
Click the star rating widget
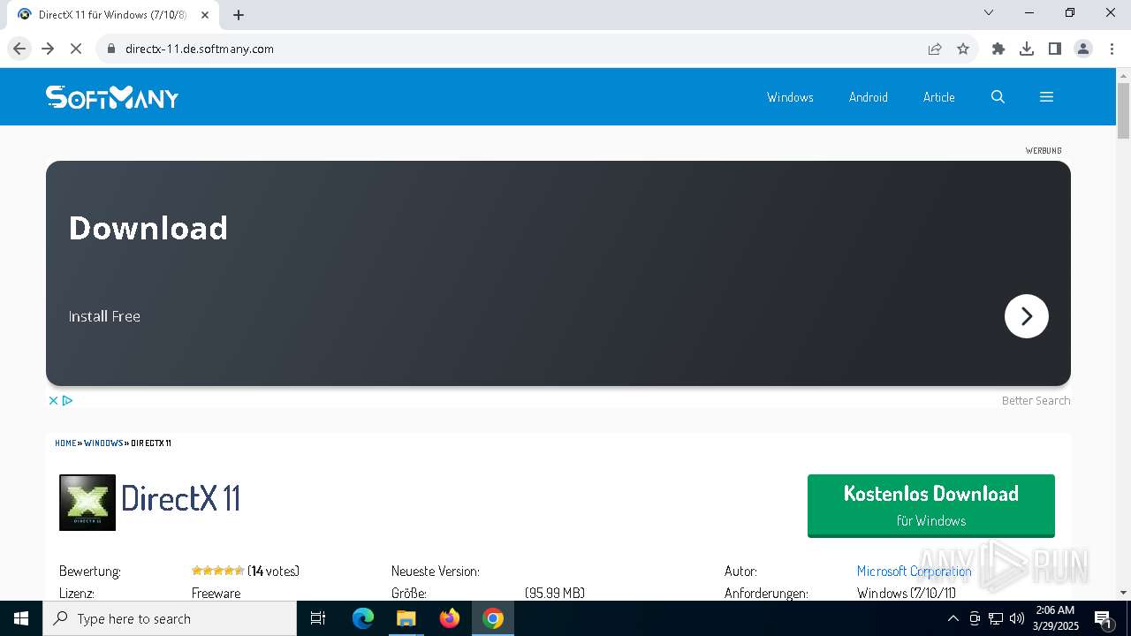coord(217,571)
